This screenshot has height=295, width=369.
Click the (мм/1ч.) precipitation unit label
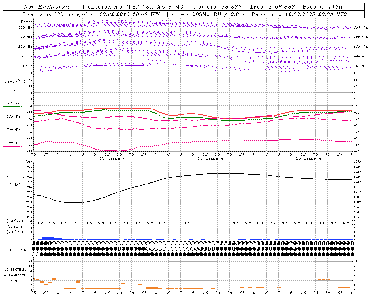click(x=15, y=232)
